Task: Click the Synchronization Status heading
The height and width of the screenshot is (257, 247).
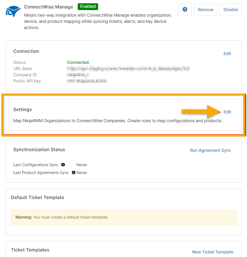Action: click(39, 150)
